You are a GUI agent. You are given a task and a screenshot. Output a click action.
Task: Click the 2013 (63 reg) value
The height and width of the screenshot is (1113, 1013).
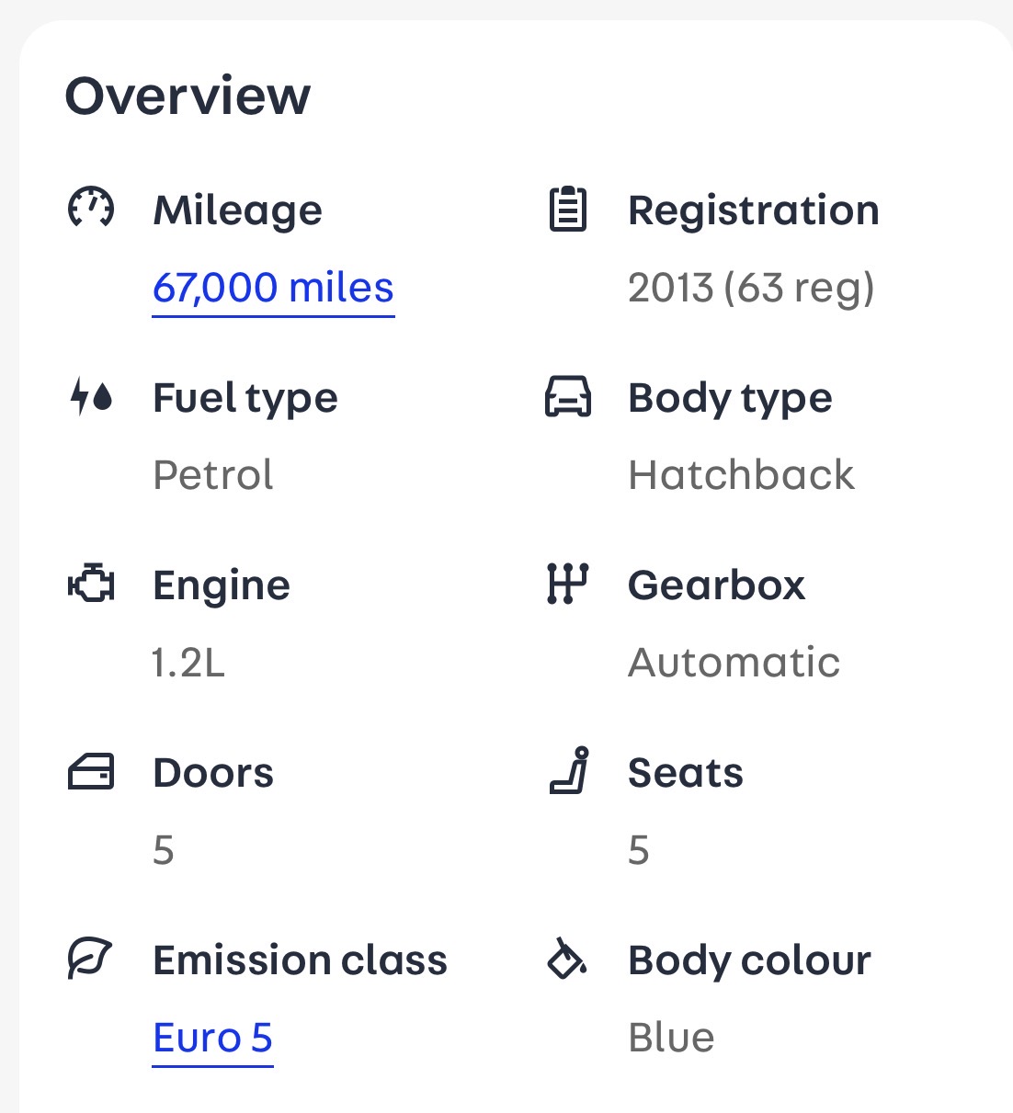pos(750,288)
